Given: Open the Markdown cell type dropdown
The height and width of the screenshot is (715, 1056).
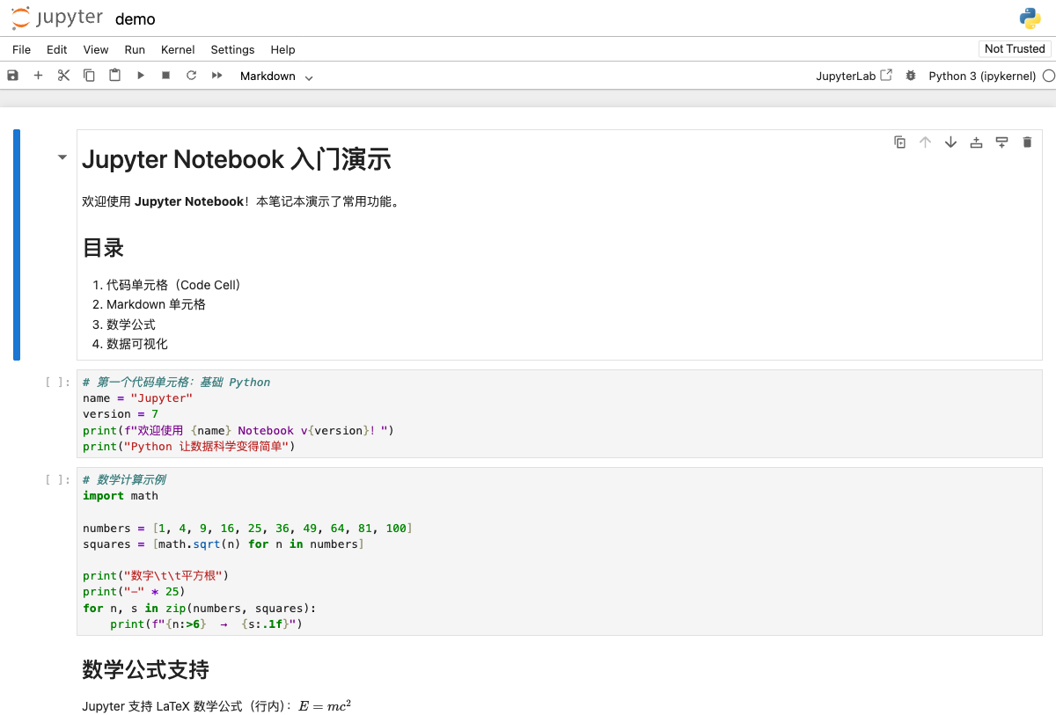Looking at the screenshot, I should (x=275, y=77).
